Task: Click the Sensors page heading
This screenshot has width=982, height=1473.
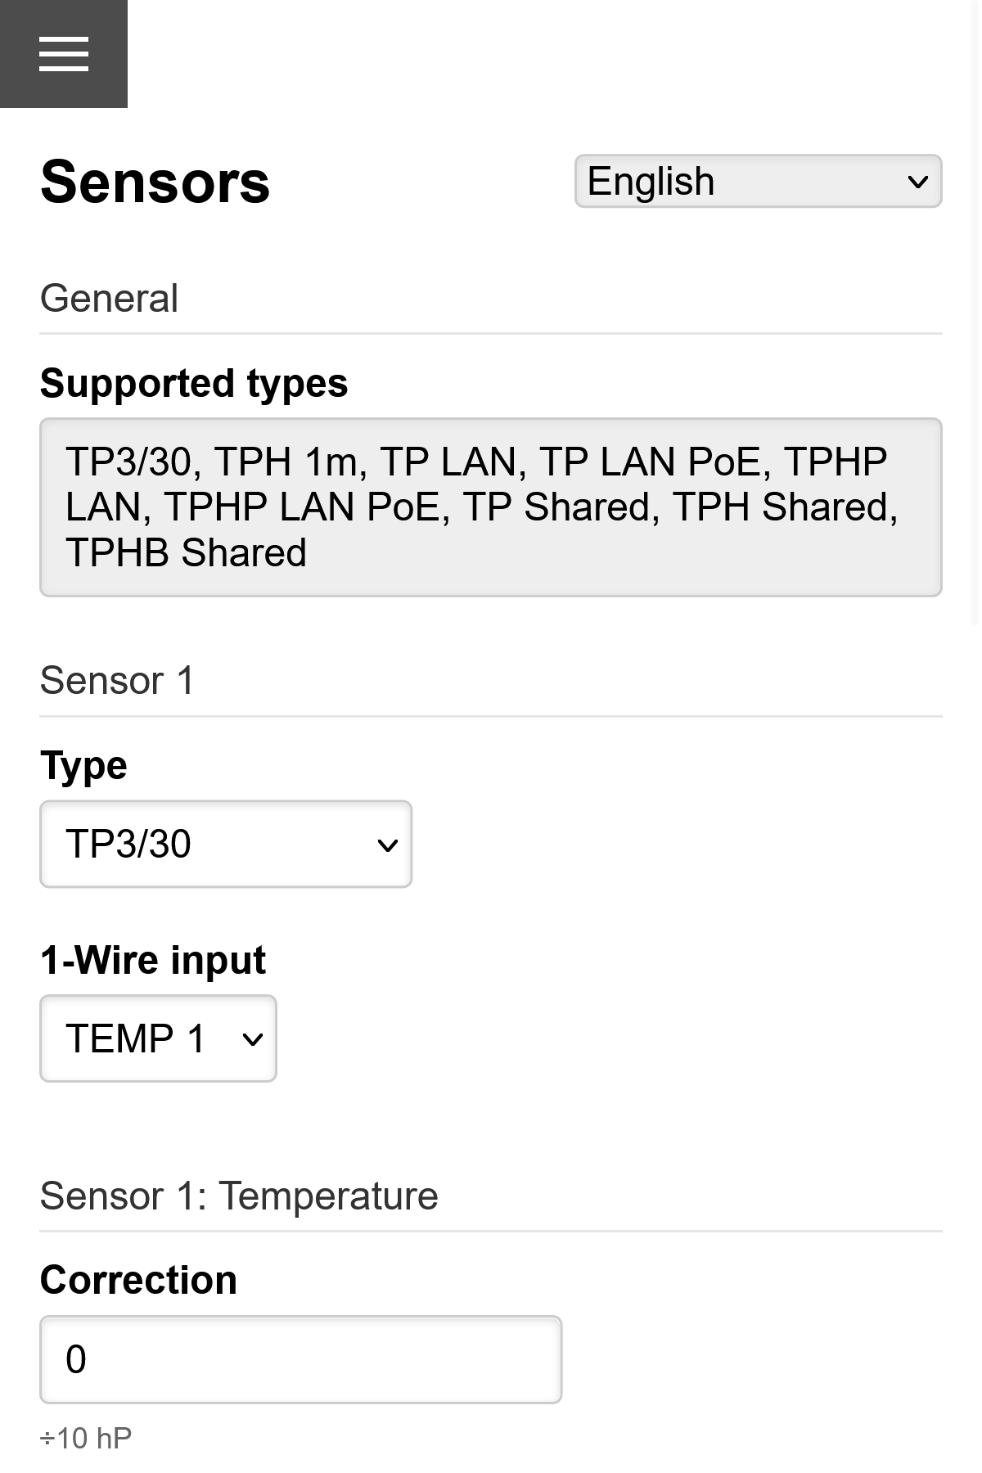Action: [x=155, y=182]
